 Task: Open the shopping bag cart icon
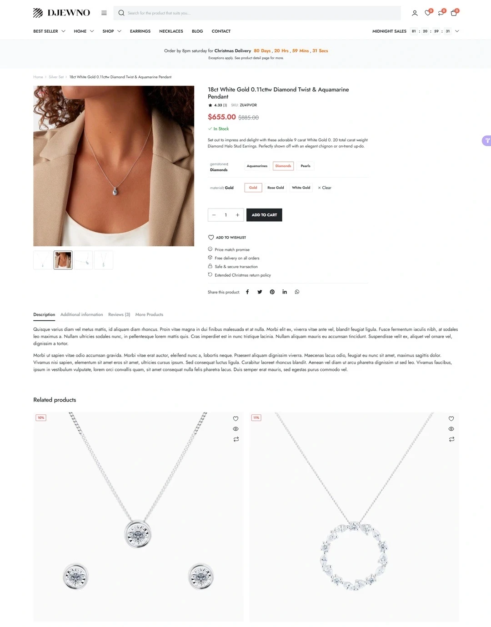pos(454,13)
